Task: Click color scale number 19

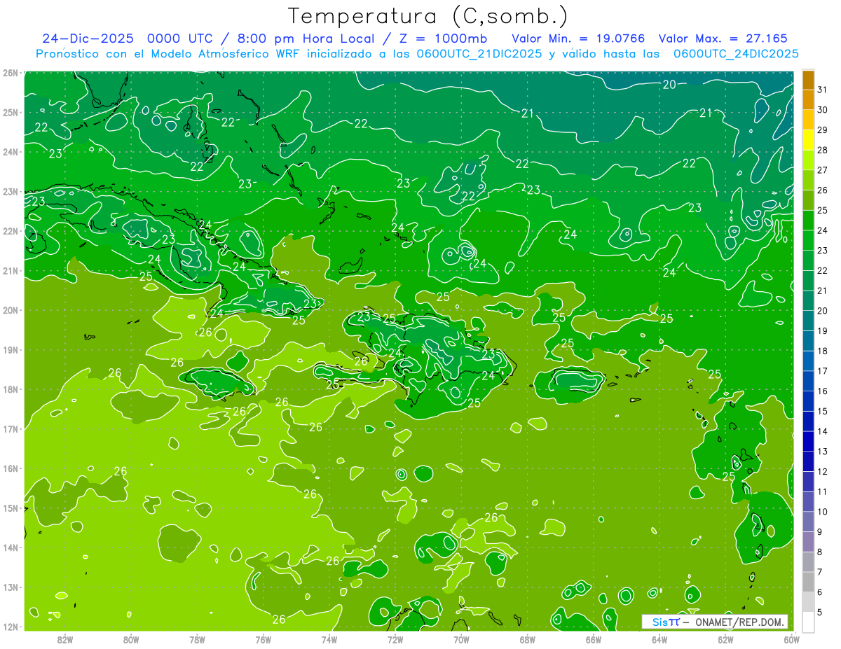Action: tap(822, 330)
